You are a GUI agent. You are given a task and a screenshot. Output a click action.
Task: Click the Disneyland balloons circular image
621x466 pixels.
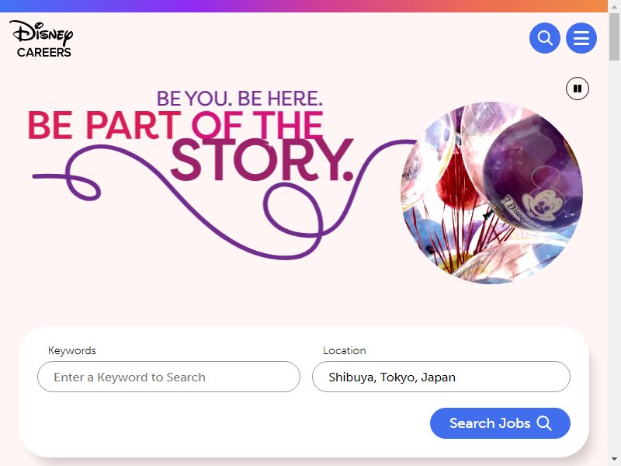click(x=491, y=193)
